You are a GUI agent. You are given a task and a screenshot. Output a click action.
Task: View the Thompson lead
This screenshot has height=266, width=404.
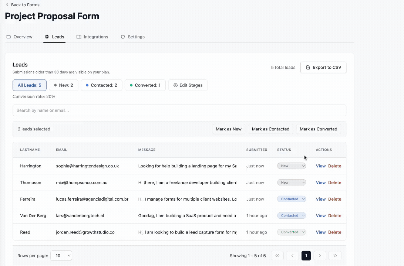click(x=321, y=183)
